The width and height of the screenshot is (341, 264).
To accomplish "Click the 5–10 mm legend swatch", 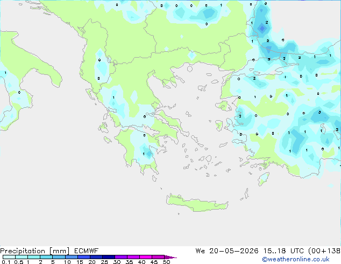I will (59, 257).
